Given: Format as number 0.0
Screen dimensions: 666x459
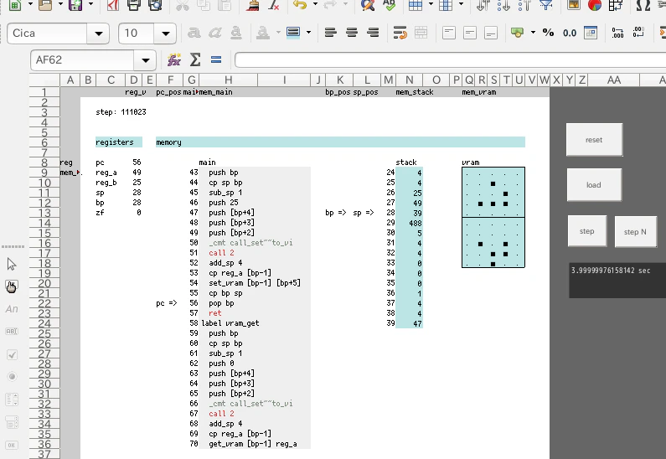Looking at the screenshot, I should coord(570,33).
